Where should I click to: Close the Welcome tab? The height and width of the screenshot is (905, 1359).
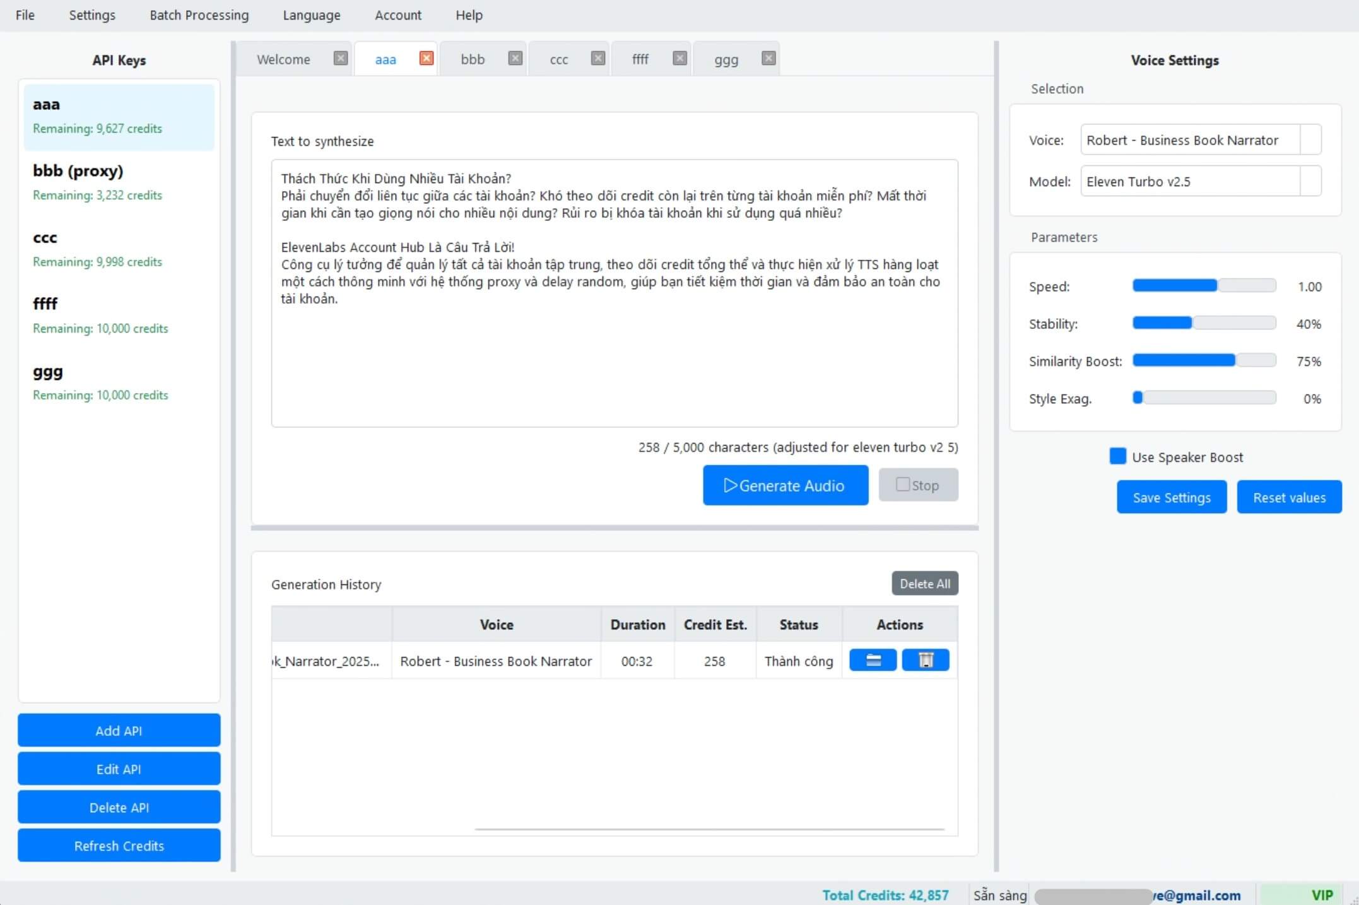click(340, 59)
